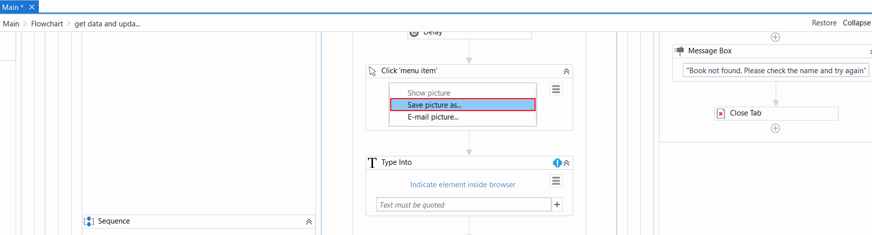Select the Main workflow tab
The image size is (872, 235).
click(12, 7)
